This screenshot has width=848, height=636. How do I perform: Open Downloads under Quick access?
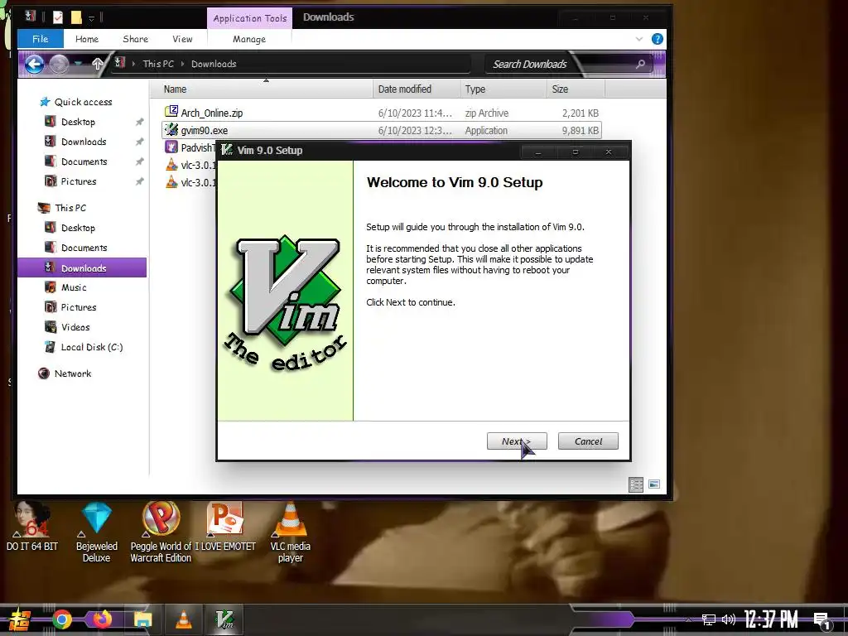84,142
